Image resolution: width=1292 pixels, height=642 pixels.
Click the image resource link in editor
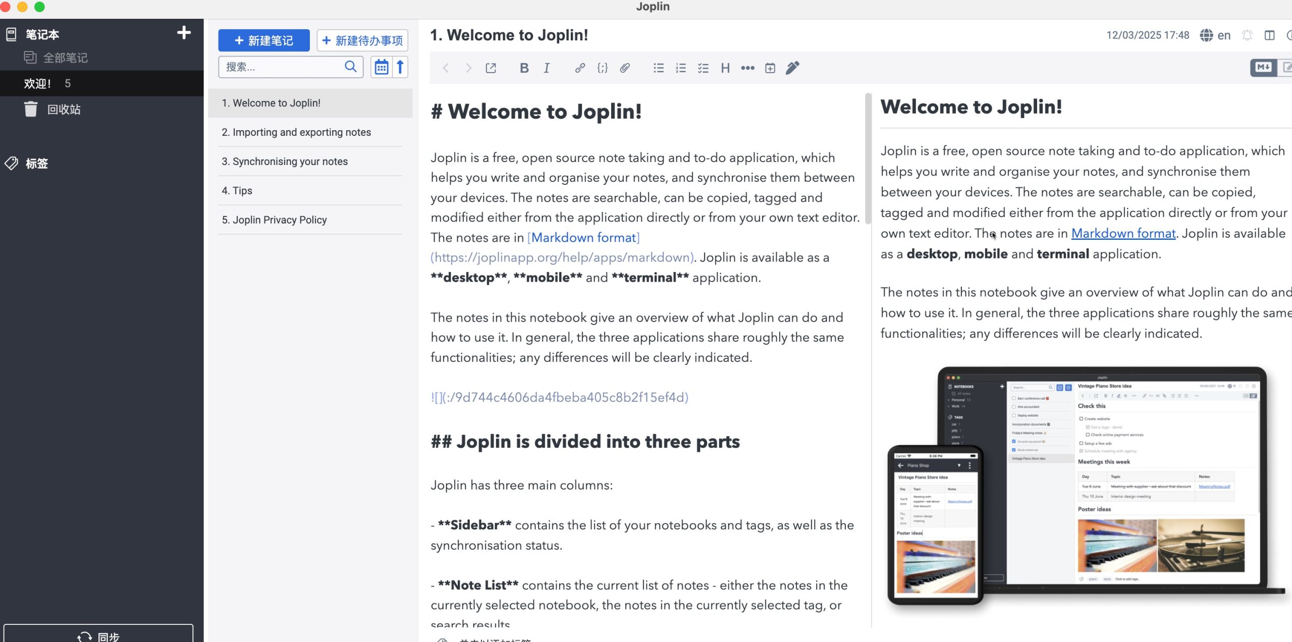point(559,398)
